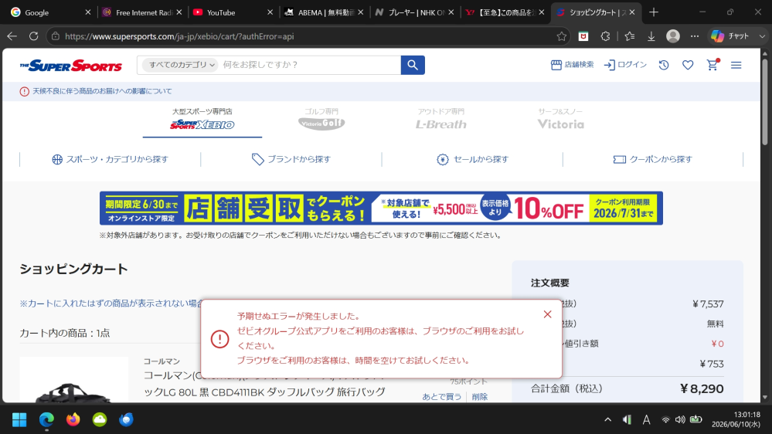Open セールから探す menu

(x=472, y=159)
